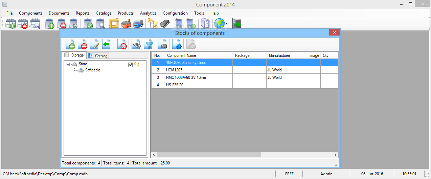Image resolution: width=431 pixels, height=179 pixels.
Task: Click the plain blue device toolbar icon
Action: [179, 24]
